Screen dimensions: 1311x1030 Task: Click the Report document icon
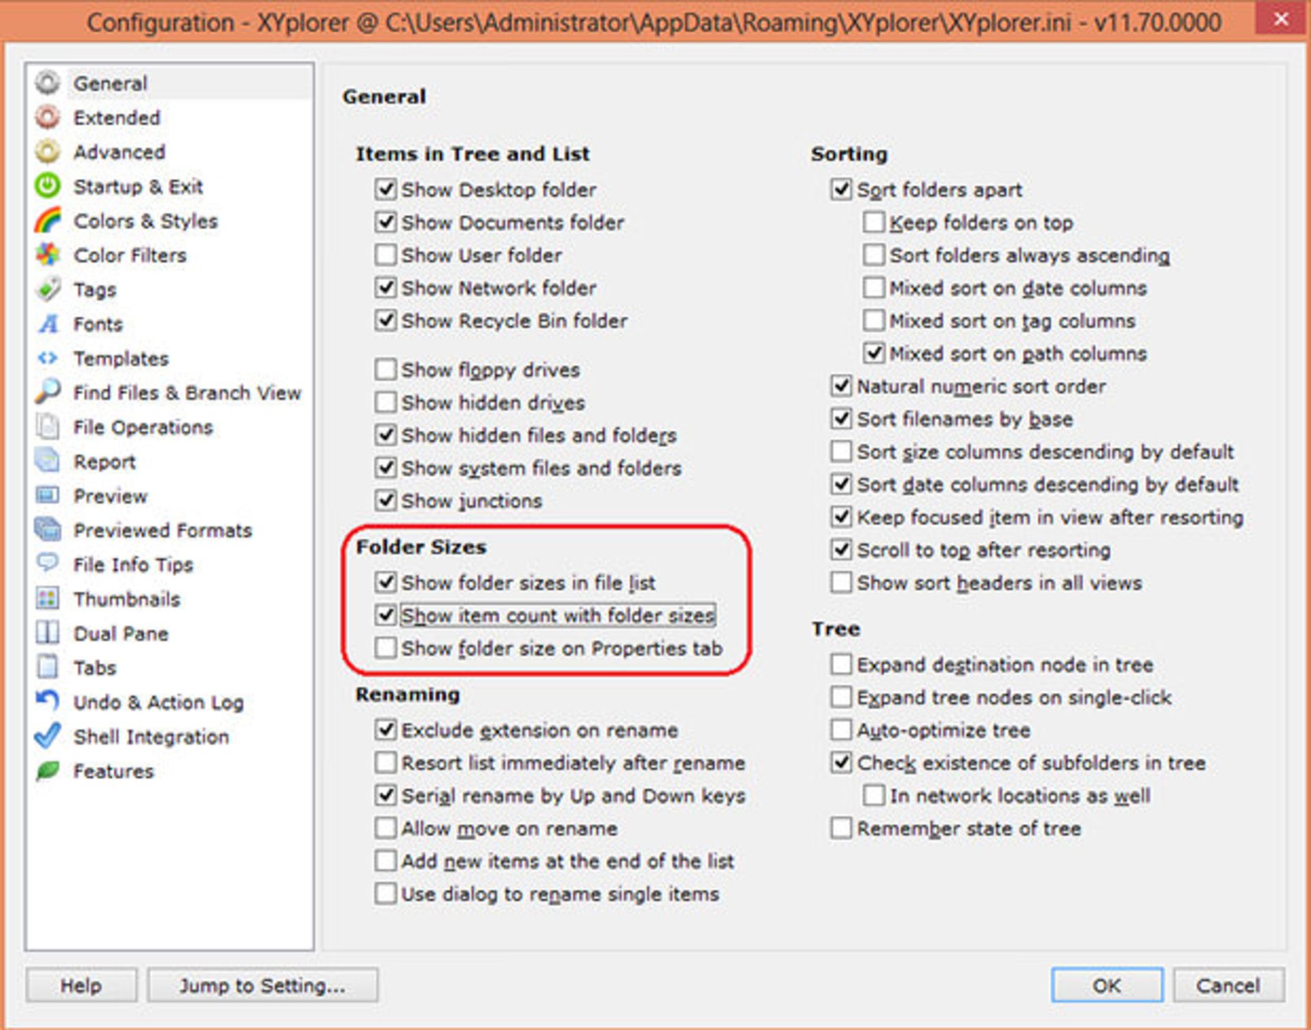(48, 461)
